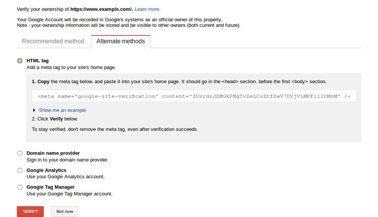Click the bold Google Tag Manager heading
Viewport: 378px width, 217px height.
click(51, 187)
